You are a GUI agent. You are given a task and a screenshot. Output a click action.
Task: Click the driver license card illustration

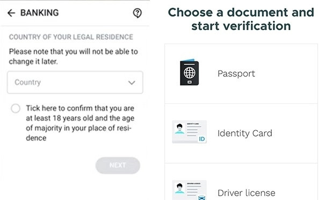pos(189,190)
